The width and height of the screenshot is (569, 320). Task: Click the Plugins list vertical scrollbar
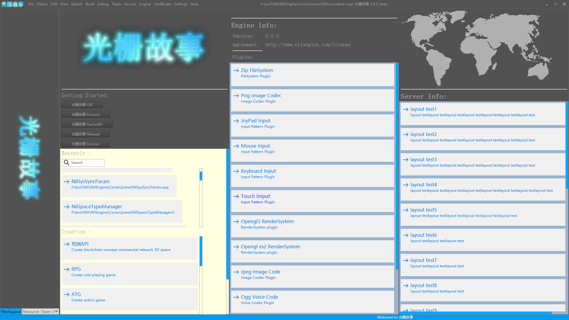[397, 166]
